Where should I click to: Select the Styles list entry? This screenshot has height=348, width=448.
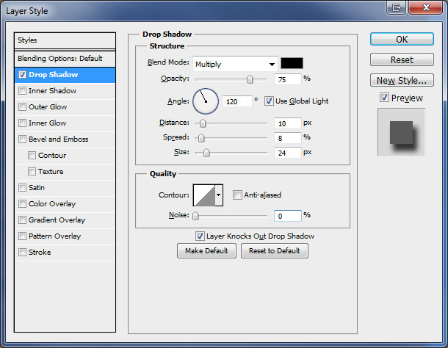point(65,40)
